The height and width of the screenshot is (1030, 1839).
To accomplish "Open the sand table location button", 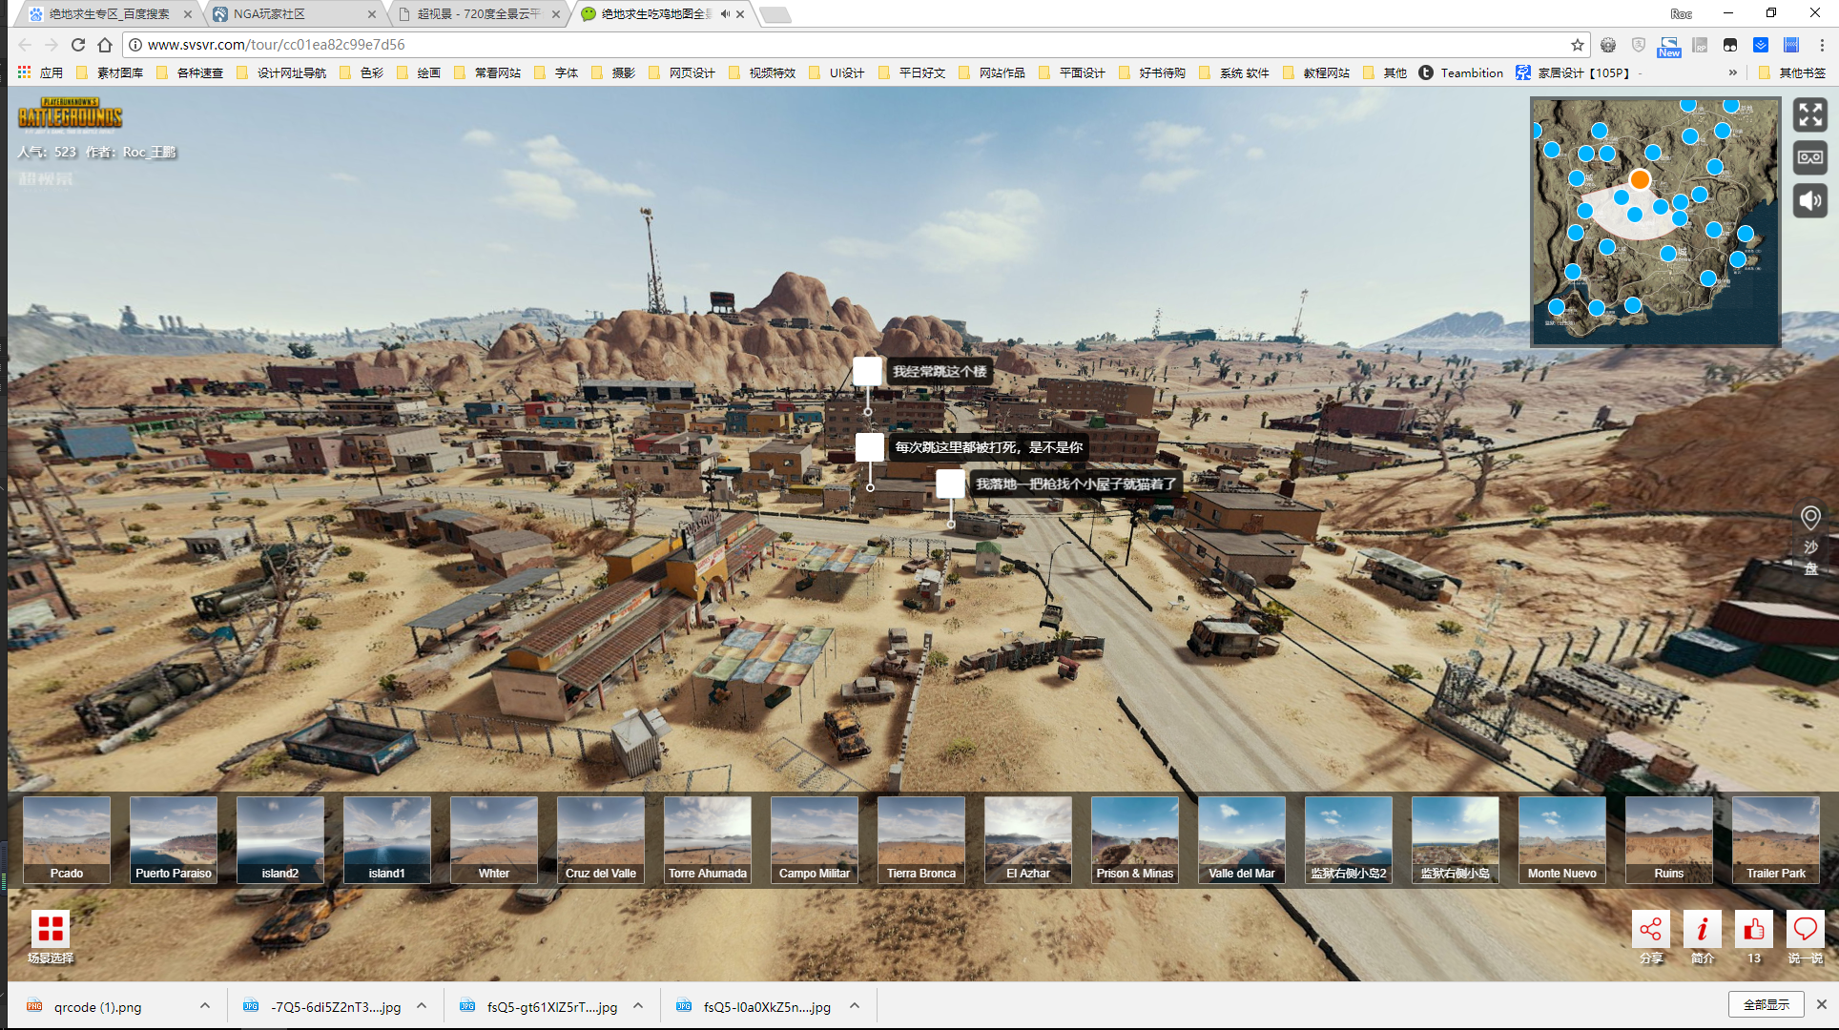I will (1810, 540).
